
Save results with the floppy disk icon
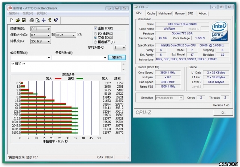point(24,20)
